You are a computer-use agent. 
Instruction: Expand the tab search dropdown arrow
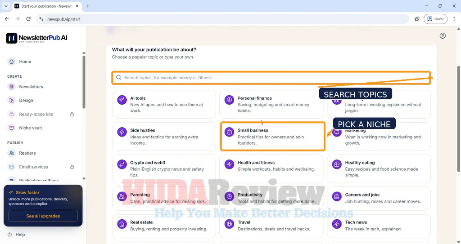point(6,6)
